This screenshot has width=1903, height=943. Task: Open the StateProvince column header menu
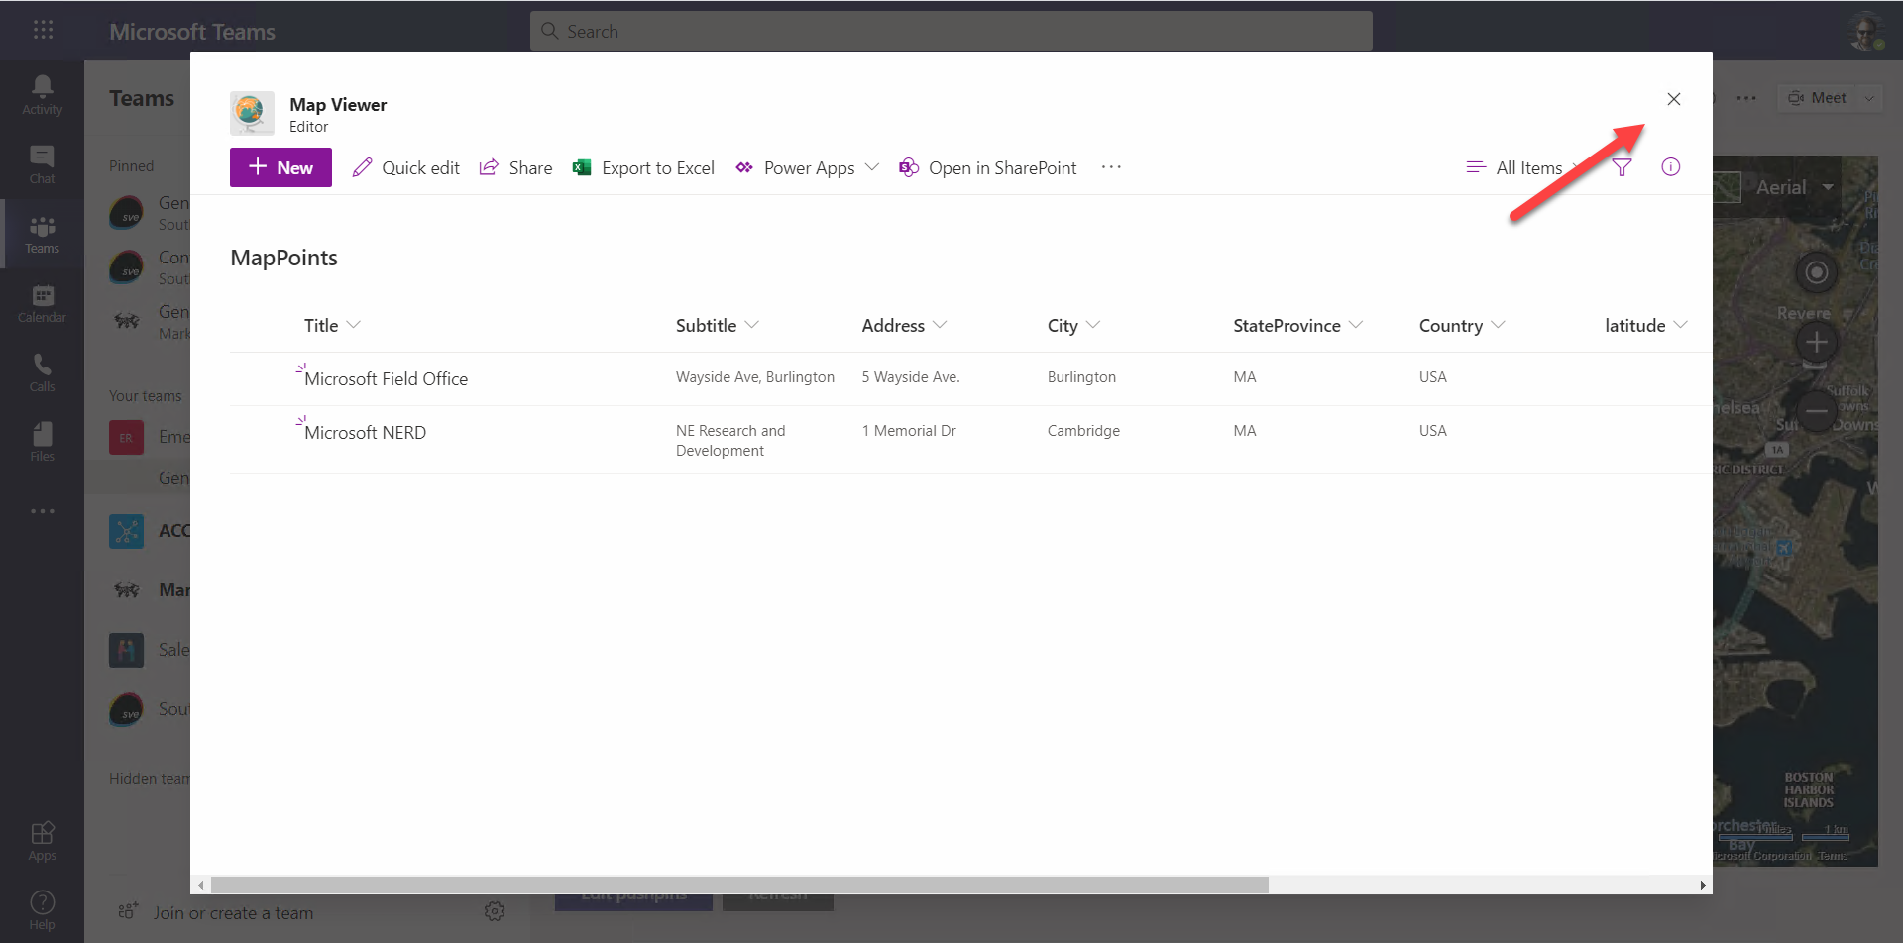point(1297,325)
